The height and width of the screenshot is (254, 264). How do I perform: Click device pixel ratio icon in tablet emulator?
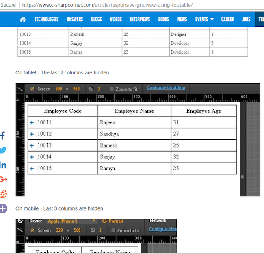point(91,89)
